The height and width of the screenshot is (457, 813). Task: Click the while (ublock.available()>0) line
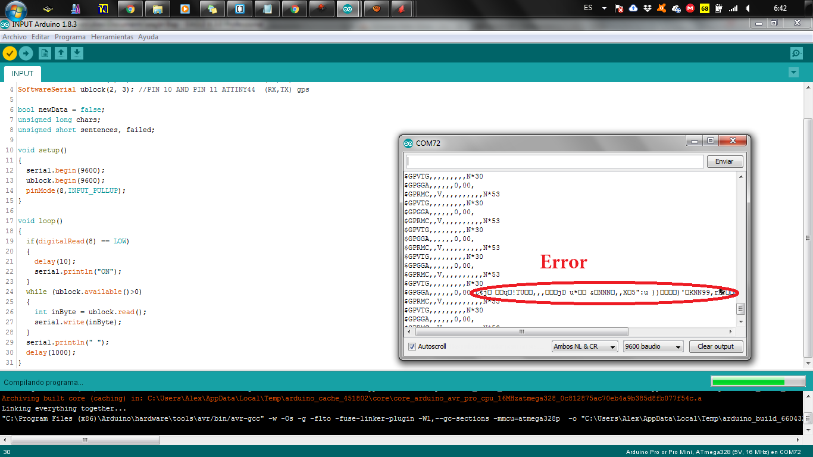tap(84, 292)
